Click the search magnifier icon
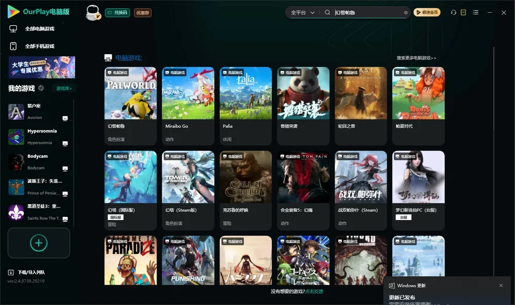Image resolution: width=515 pixels, height=305 pixels. (327, 12)
